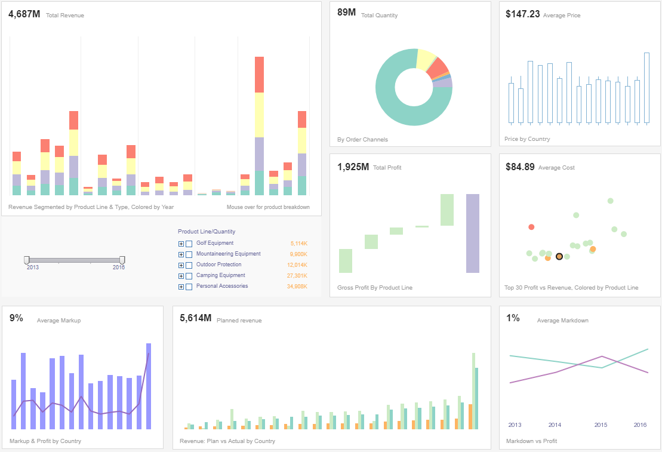Check the Camping Equipment checkbox

coord(189,276)
